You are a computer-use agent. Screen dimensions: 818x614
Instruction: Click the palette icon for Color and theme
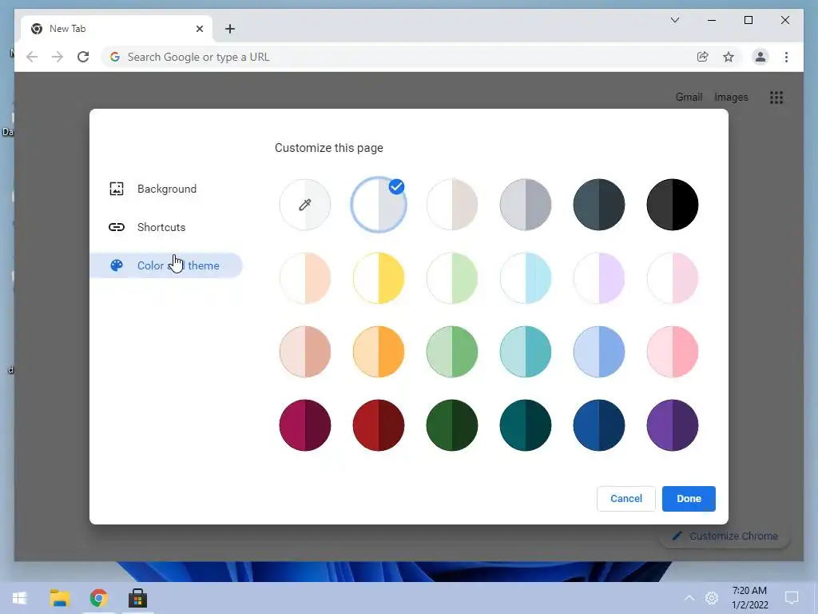[117, 265]
